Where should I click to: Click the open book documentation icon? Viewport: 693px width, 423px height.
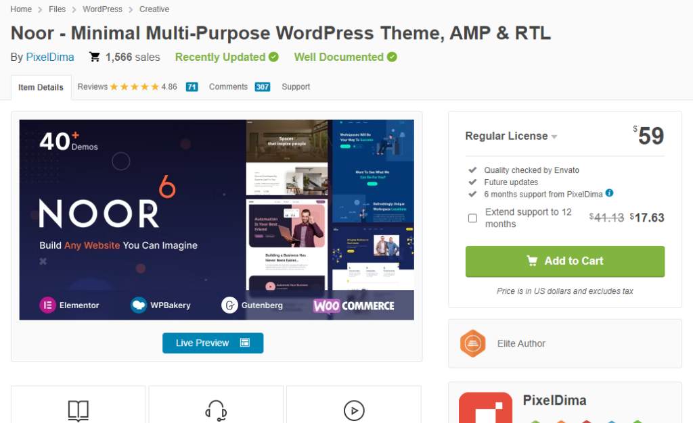tap(79, 411)
